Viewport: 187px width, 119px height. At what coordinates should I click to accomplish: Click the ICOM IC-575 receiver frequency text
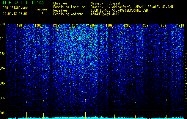(x=119, y=10)
